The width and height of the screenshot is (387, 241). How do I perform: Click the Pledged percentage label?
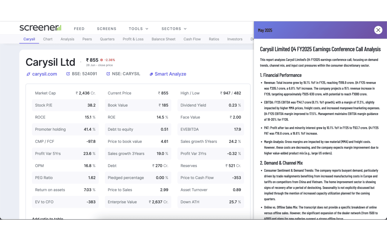(126, 178)
